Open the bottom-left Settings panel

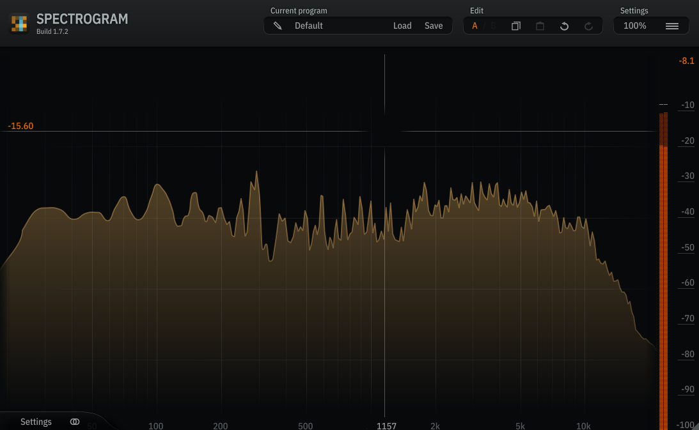point(36,422)
